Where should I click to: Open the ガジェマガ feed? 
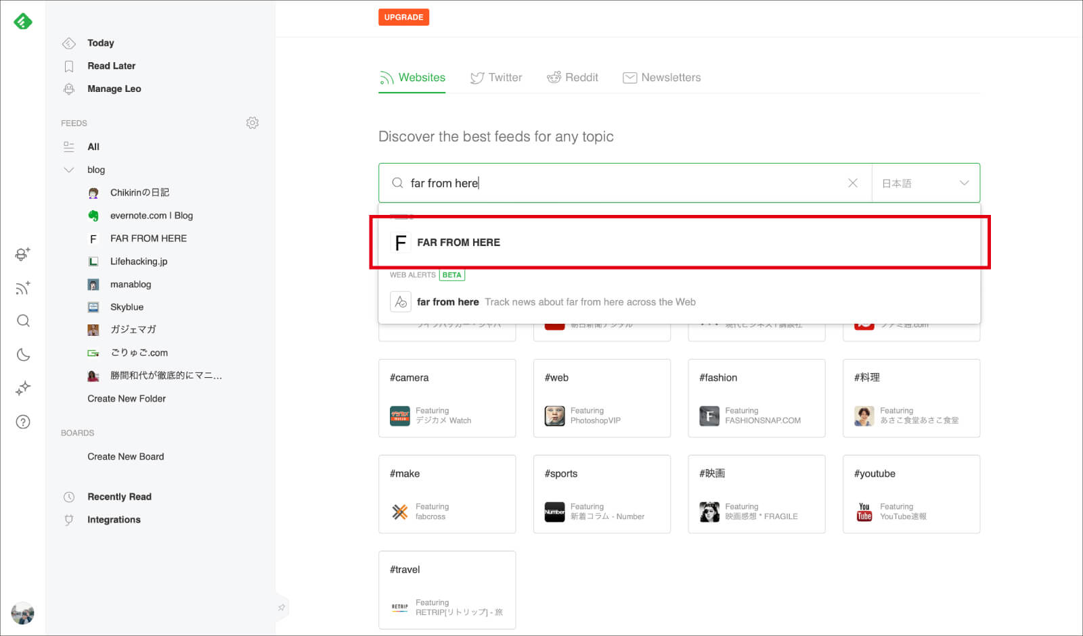(133, 330)
